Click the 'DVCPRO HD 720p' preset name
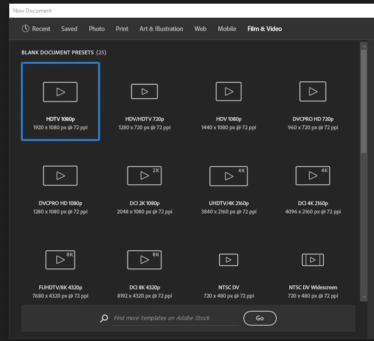The image size is (374, 341). coord(313,119)
